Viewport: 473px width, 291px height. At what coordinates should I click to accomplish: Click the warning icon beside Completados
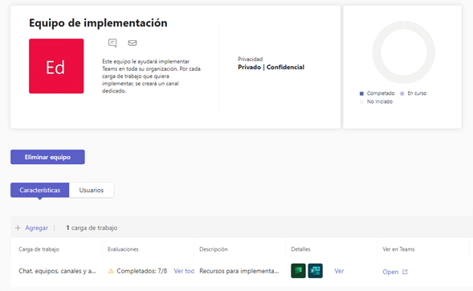click(x=111, y=271)
